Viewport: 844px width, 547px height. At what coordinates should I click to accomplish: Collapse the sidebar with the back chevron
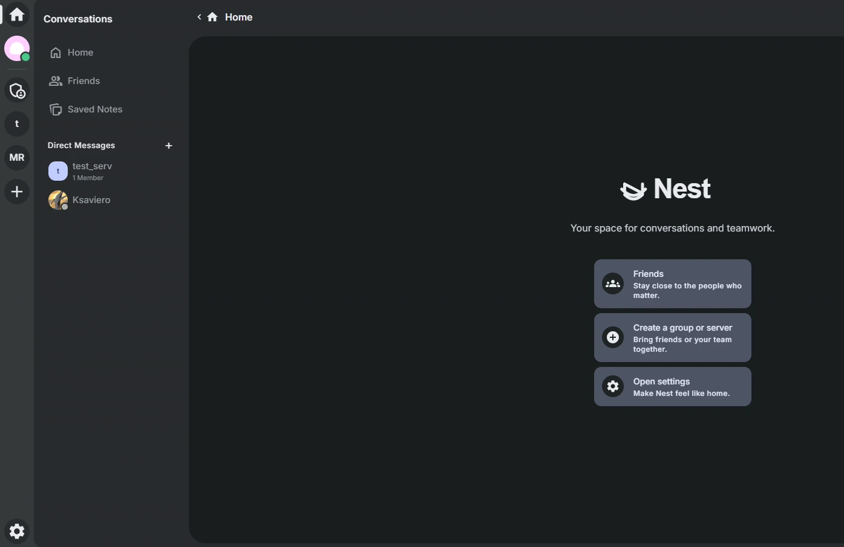pos(199,17)
